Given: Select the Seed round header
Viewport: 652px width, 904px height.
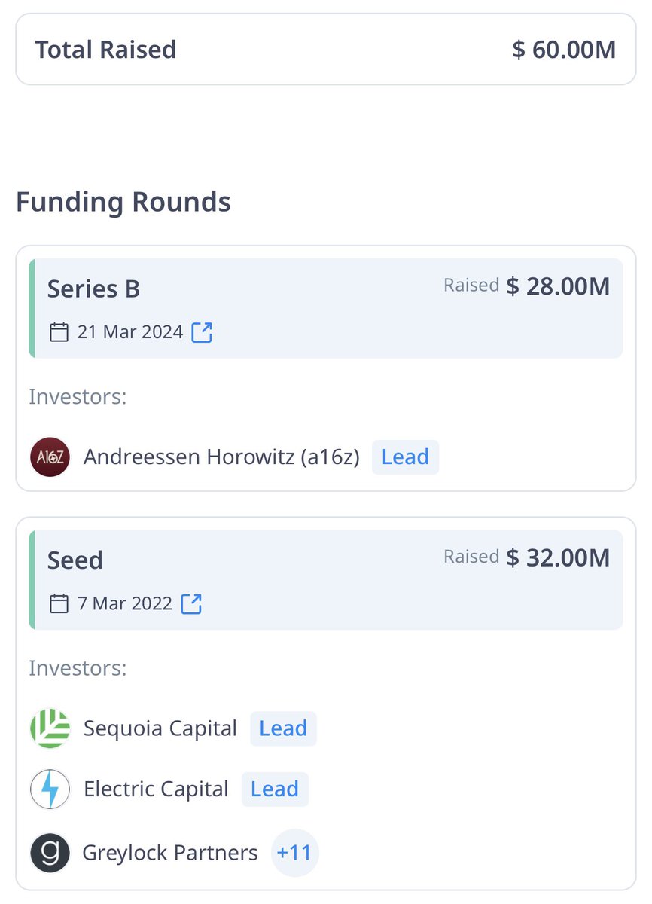Looking at the screenshot, I should click(326, 579).
